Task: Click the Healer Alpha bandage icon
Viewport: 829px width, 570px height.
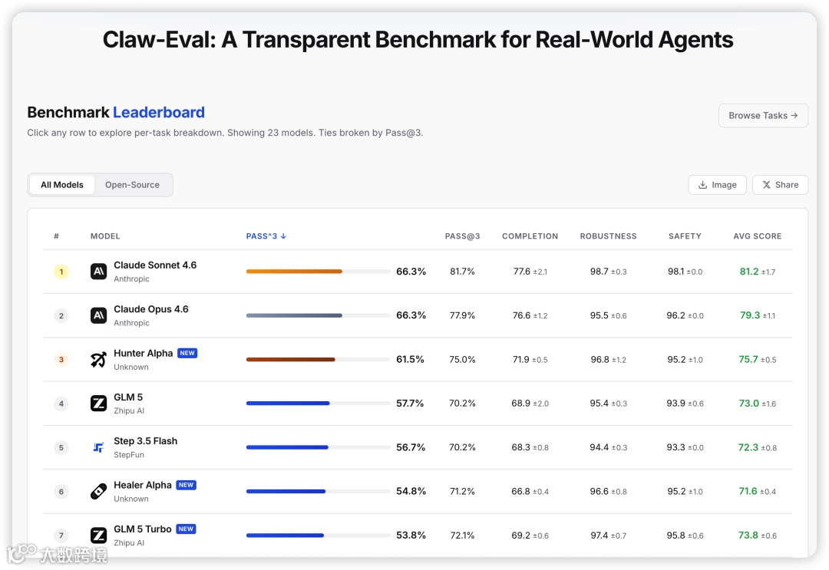Action: (x=98, y=491)
